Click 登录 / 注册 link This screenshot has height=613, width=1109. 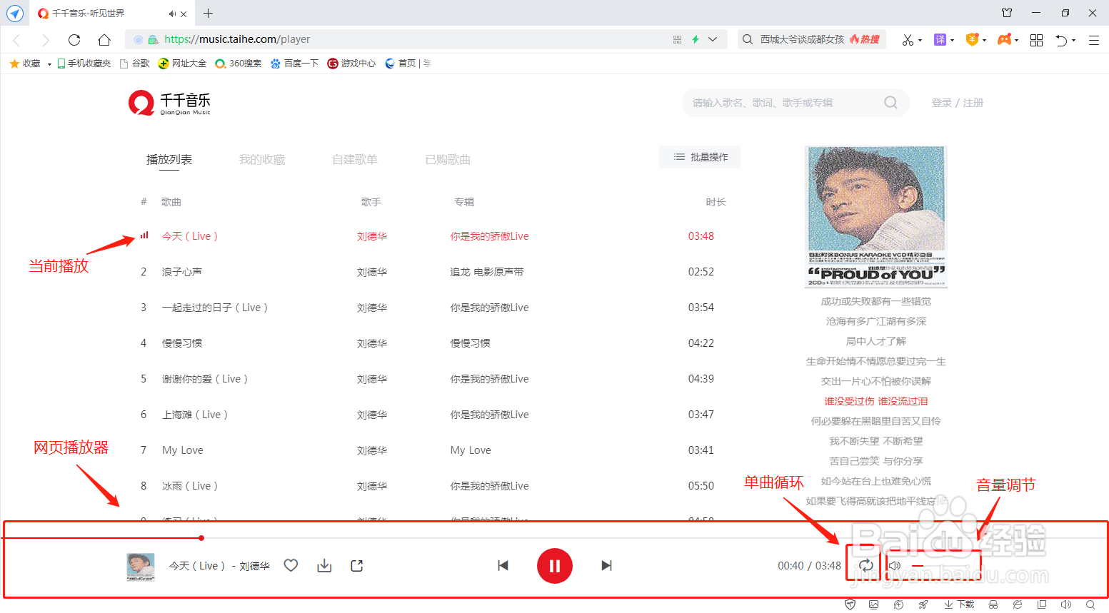pyautogui.click(x=957, y=103)
